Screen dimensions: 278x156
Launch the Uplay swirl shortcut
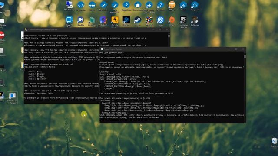coord(160,20)
